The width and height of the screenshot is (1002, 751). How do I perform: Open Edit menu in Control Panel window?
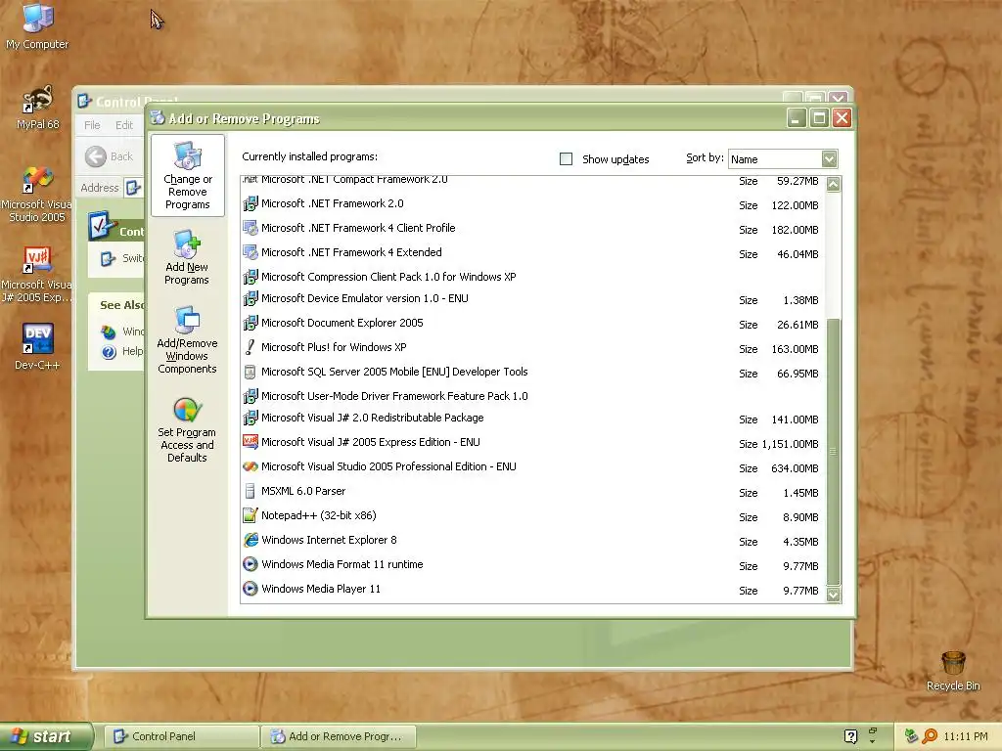pyautogui.click(x=124, y=125)
